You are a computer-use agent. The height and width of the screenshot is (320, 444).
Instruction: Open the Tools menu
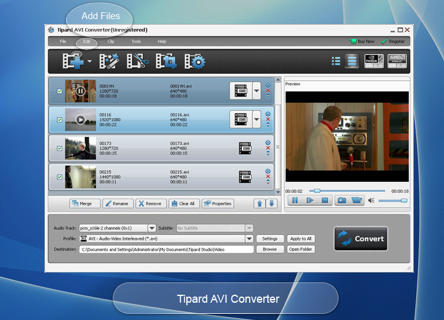click(136, 41)
